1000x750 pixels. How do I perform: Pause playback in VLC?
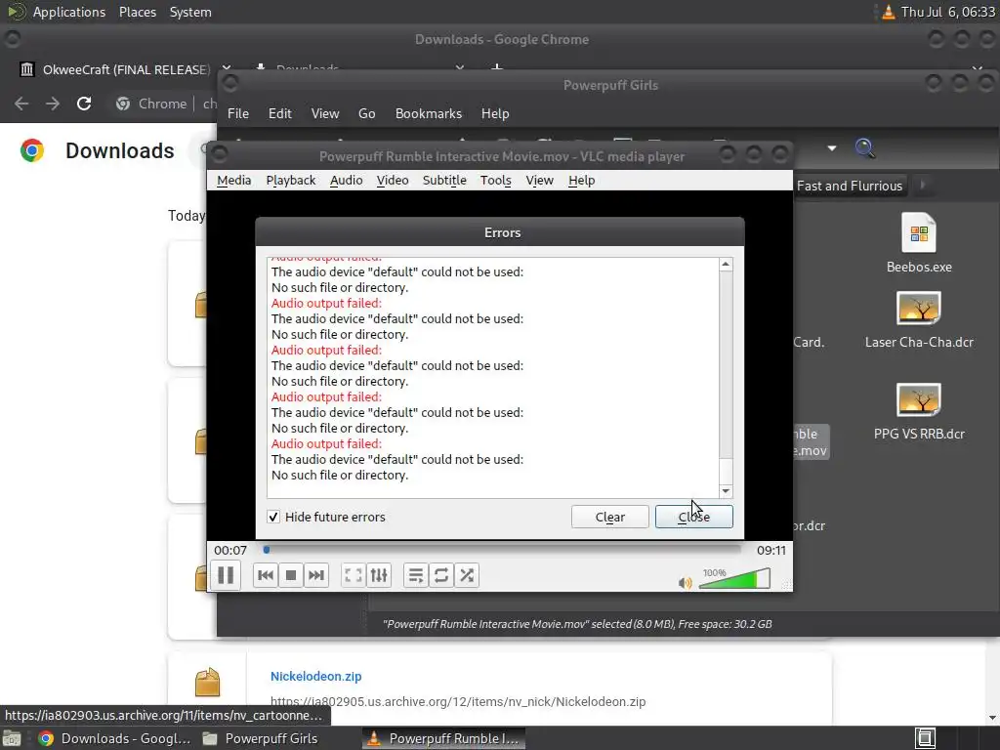[226, 575]
